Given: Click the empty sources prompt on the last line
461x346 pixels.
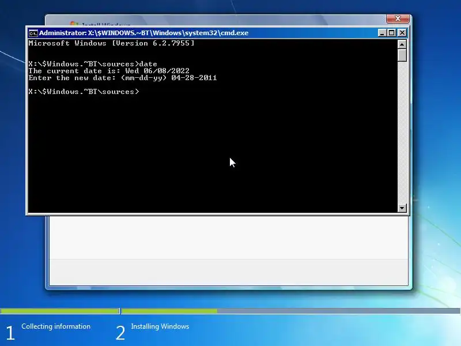Looking at the screenshot, I should point(84,92).
